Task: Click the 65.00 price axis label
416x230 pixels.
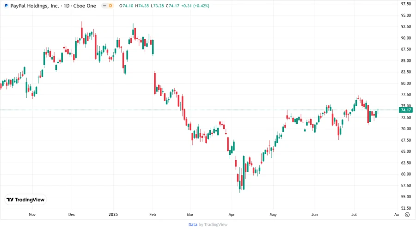Action: pyautogui.click(x=406, y=151)
